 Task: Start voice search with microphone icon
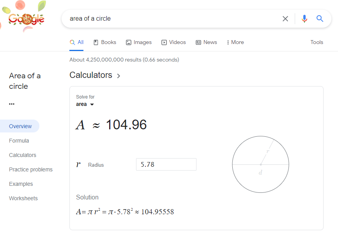point(304,19)
